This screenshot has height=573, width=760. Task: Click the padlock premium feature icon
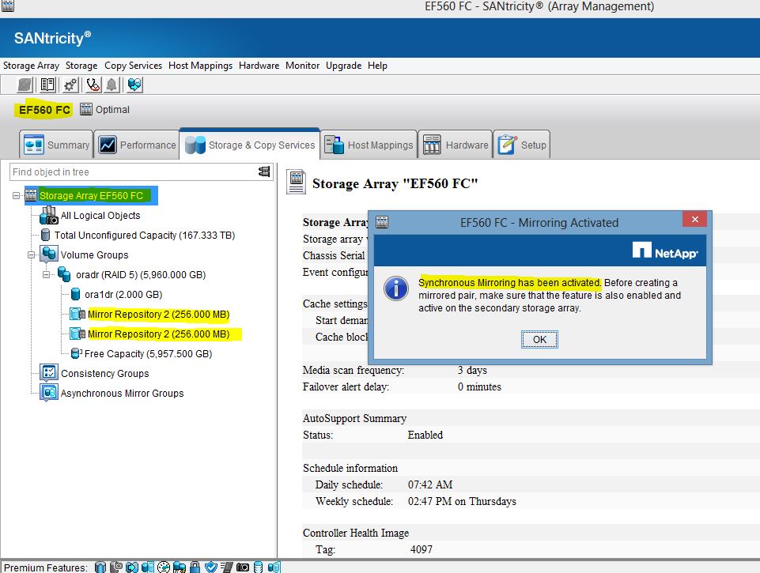click(x=195, y=567)
